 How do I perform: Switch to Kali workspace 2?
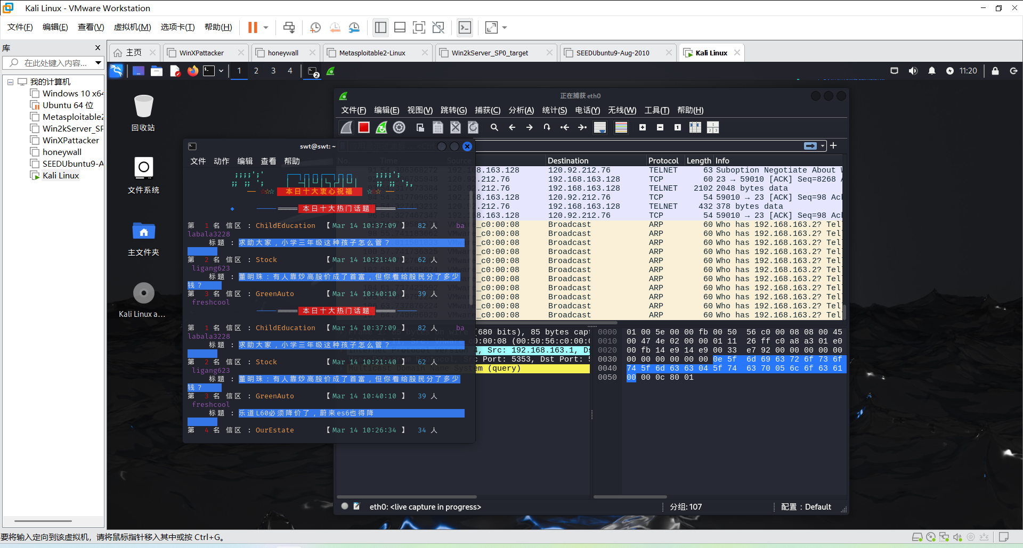click(x=256, y=71)
